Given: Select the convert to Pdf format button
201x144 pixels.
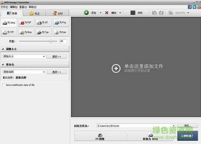Looking at the screenshot, I should pos(26,22).
